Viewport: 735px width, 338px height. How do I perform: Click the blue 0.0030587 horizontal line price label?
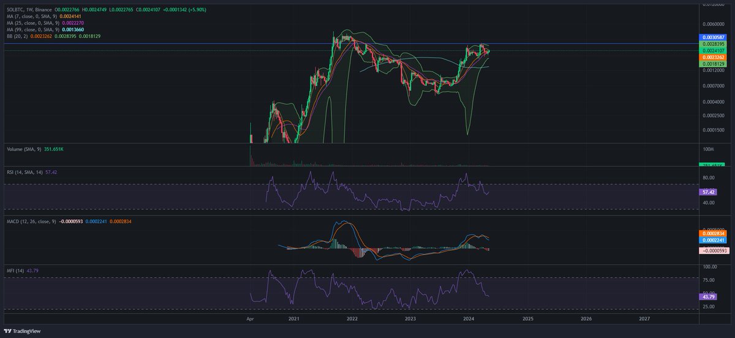(713, 37)
